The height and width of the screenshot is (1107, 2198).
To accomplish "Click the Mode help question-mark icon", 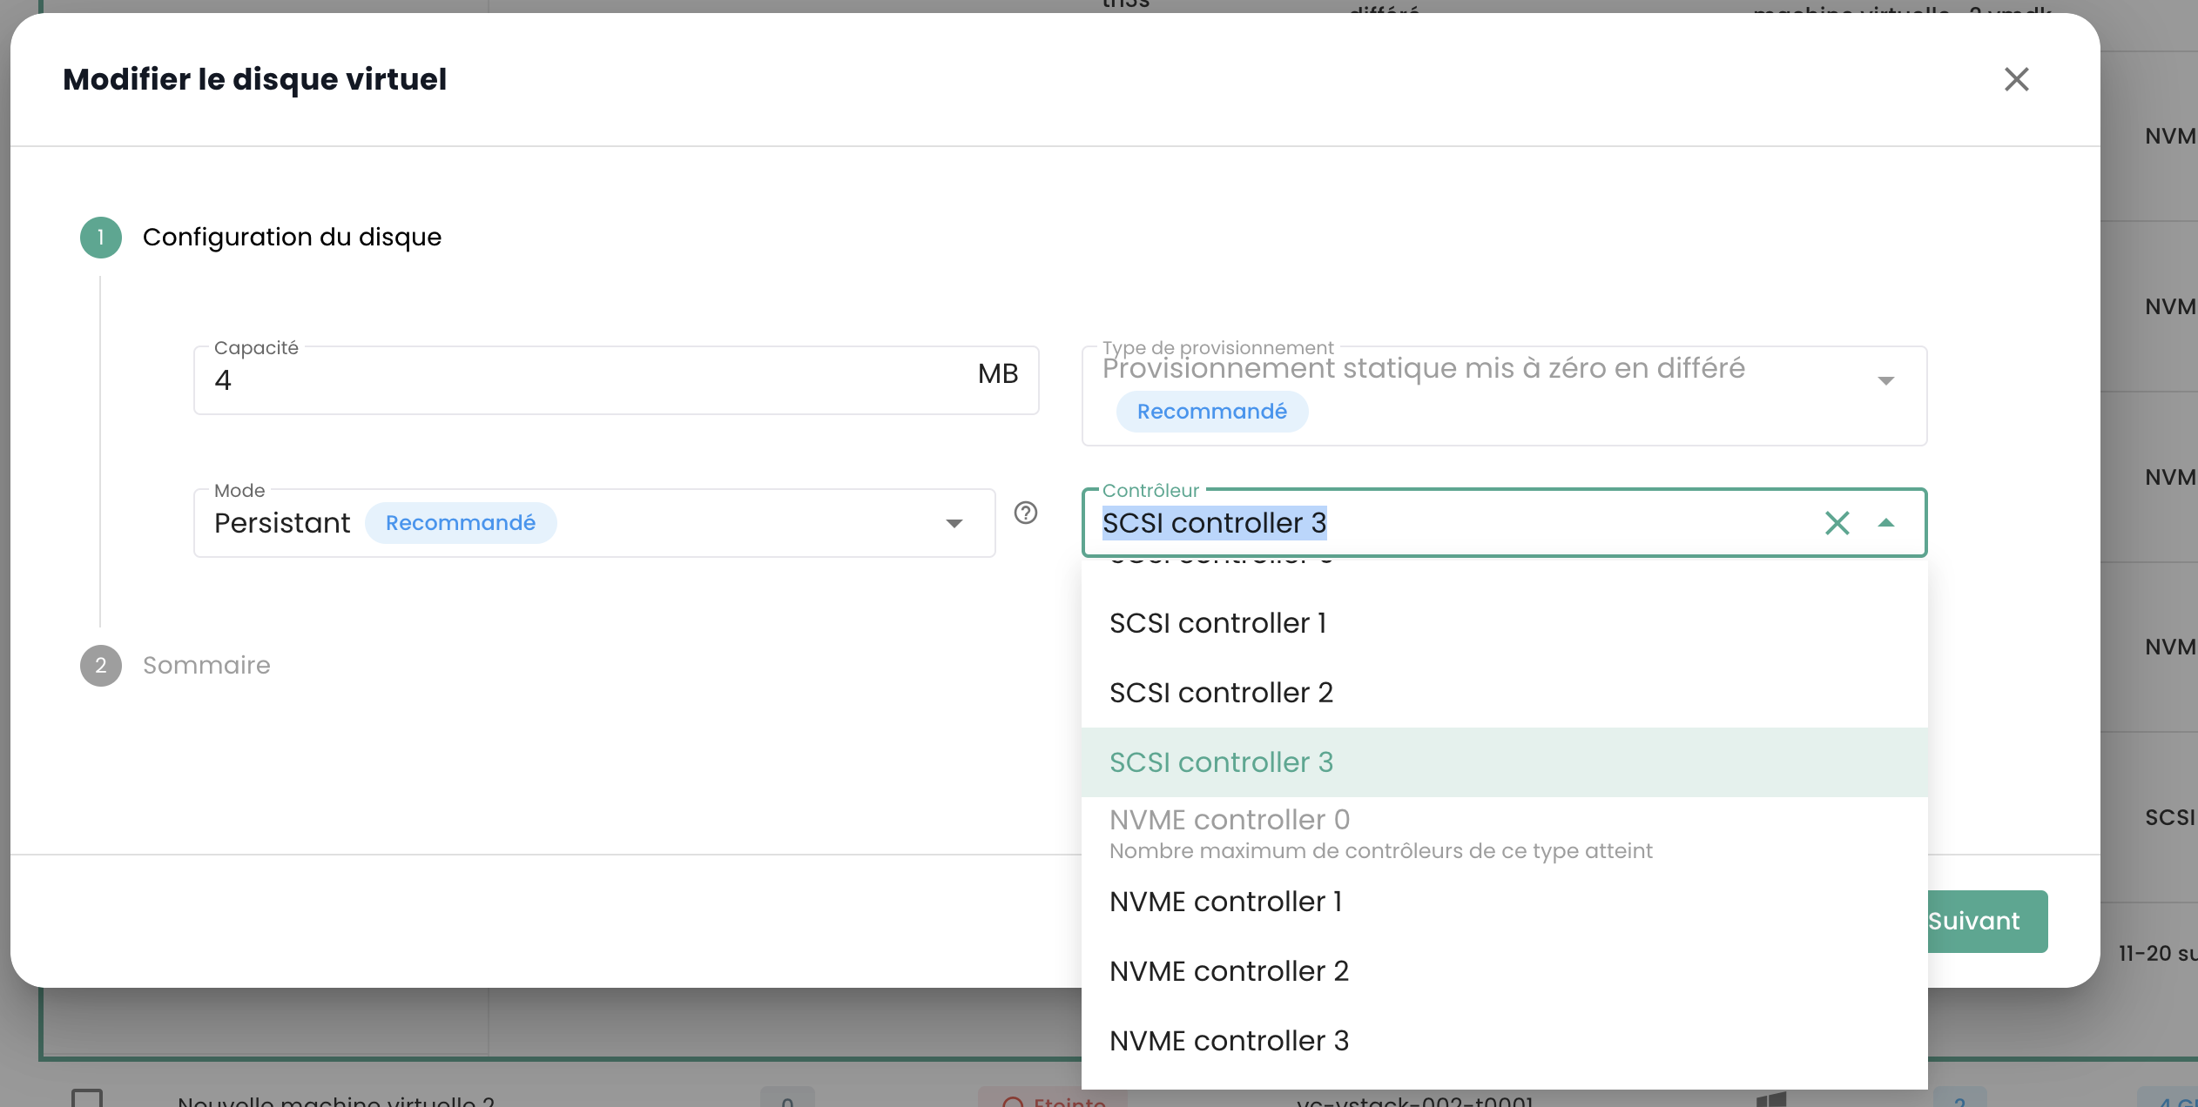I will coord(1026,513).
